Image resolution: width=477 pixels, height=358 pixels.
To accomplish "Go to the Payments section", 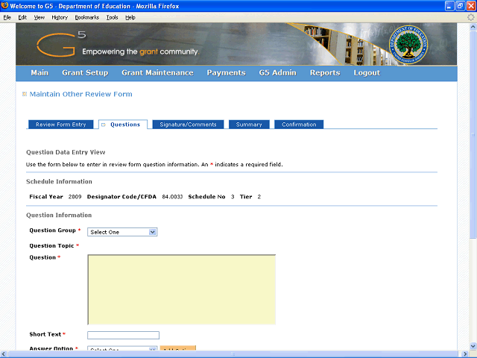I will point(226,73).
